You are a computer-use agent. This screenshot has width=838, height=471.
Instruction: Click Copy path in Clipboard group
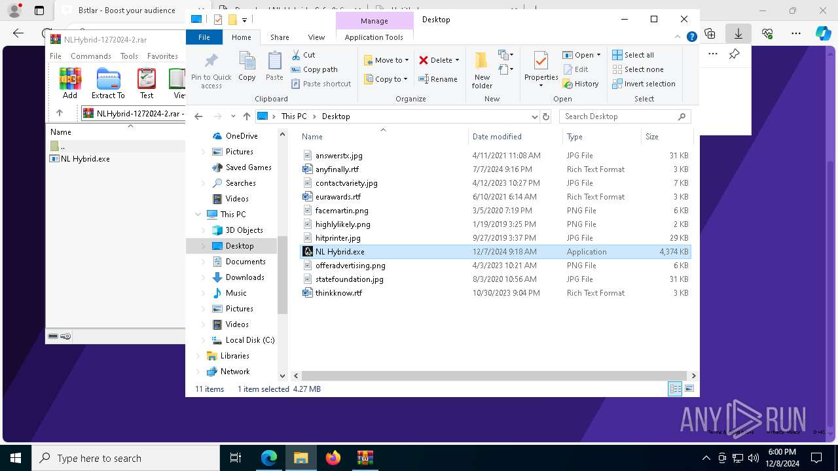tap(314, 69)
